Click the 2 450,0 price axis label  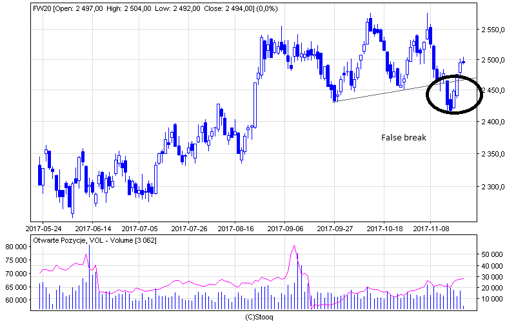click(493, 90)
